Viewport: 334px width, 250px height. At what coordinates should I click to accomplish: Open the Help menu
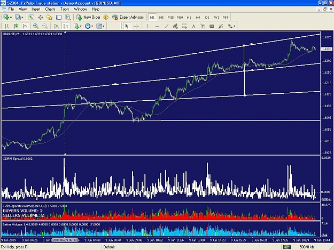[x=96, y=9]
